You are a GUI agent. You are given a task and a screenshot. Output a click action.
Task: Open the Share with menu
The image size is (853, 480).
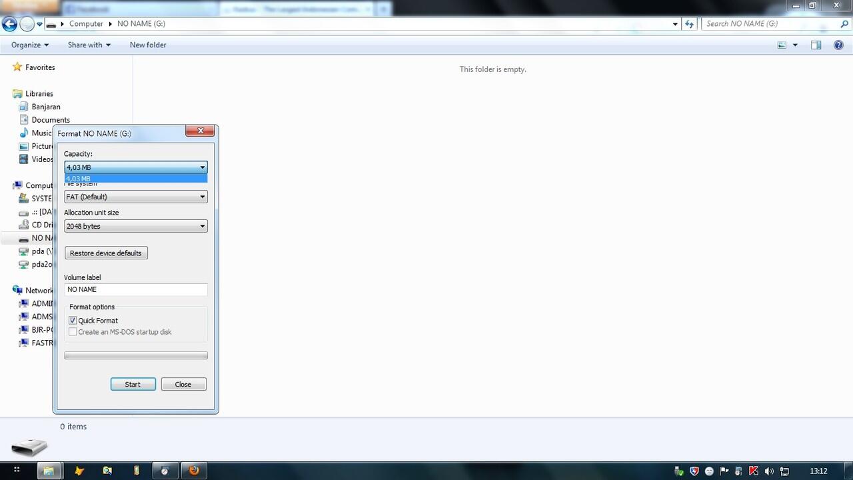click(x=89, y=45)
